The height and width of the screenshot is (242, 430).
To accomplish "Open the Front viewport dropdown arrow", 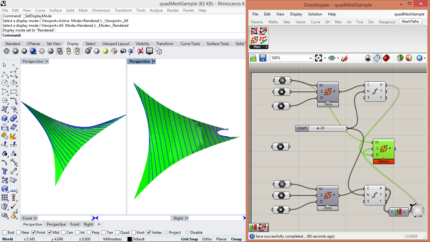I will 36,218.
